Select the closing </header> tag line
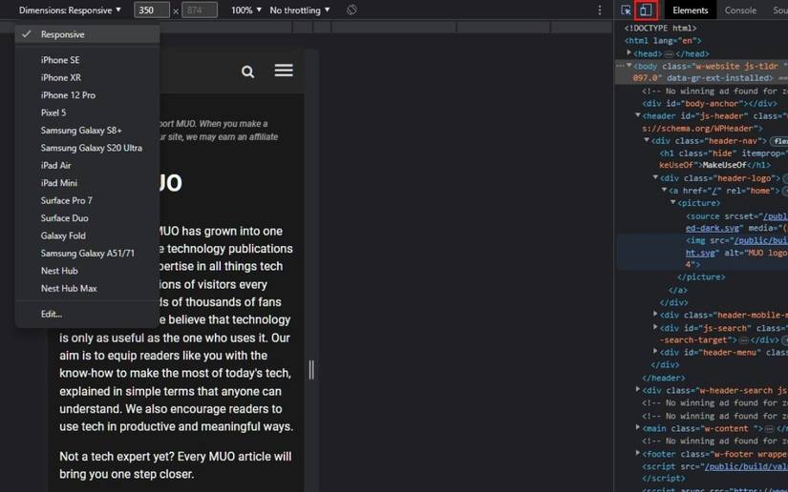Image resolution: width=788 pixels, height=492 pixels. pos(664,378)
